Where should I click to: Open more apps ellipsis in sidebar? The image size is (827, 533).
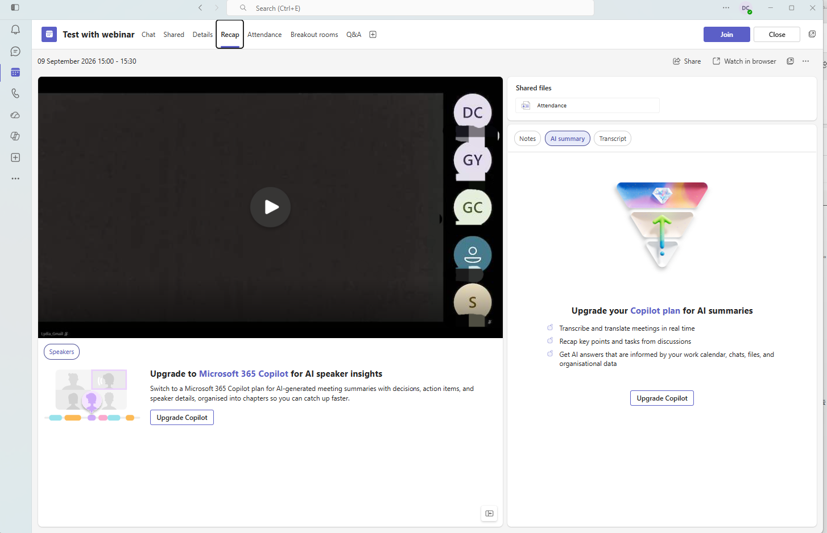15,178
